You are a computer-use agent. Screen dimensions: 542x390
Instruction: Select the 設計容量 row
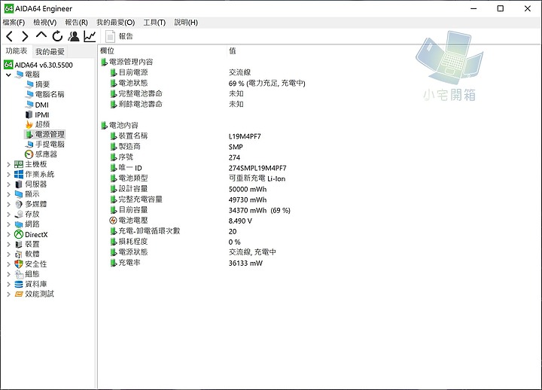pos(188,189)
